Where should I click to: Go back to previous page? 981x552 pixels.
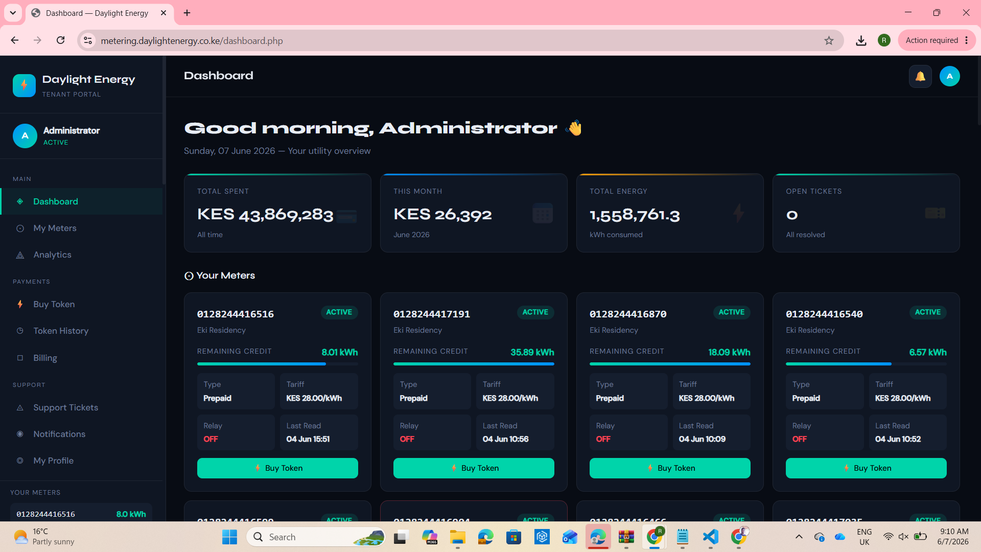(x=15, y=40)
